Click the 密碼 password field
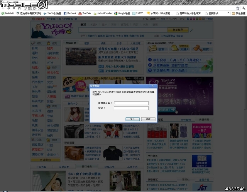 click(x=131, y=108)
